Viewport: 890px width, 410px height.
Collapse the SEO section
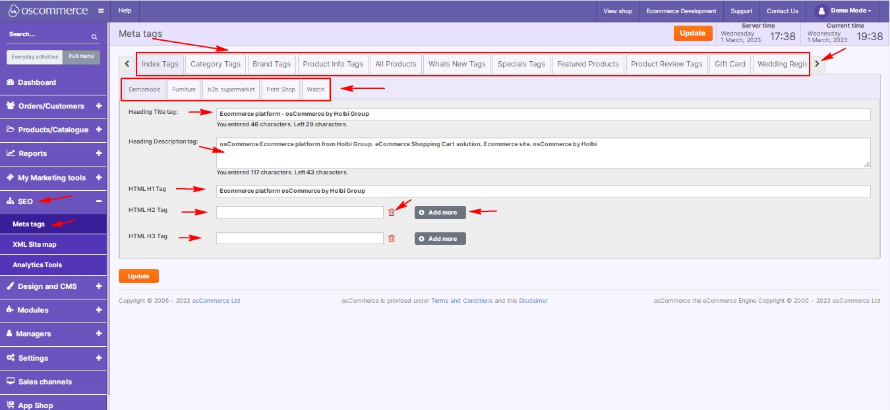[99, 201]
